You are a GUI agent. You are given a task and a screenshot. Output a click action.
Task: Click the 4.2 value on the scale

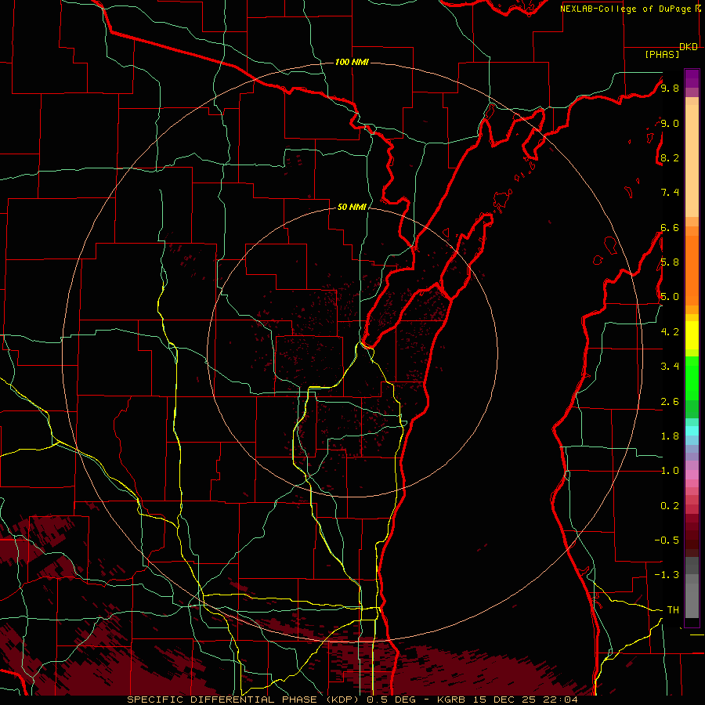tap(670, 332)
